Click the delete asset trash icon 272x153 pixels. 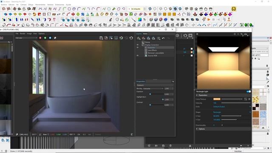click(x=170, y=146)
